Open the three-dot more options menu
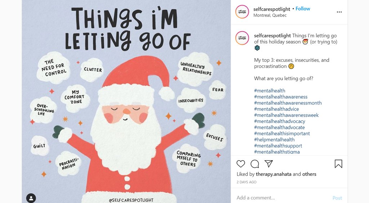 click(339, 12)
